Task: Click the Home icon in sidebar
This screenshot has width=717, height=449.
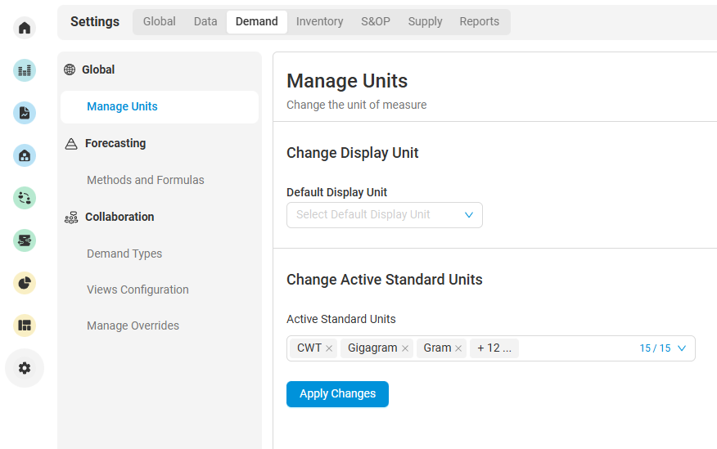Action: pos(25,28)
